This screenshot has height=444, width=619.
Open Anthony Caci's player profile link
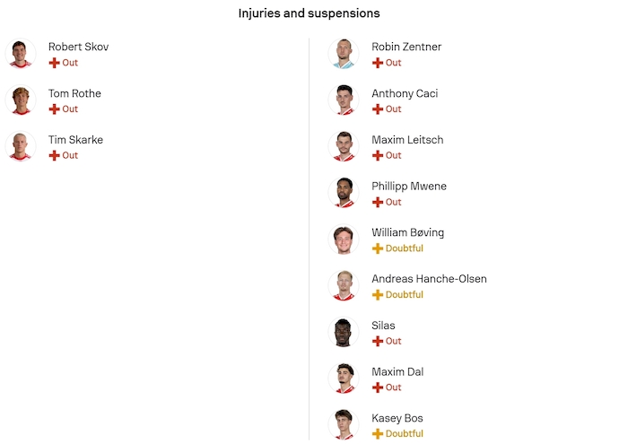pos(405,93)
